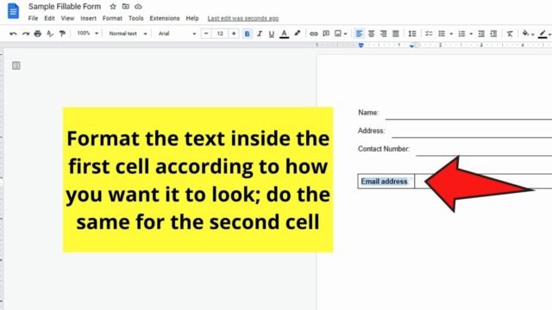Star the Sample Fillable Form document
552x310 pixels.
pos(113,6)
